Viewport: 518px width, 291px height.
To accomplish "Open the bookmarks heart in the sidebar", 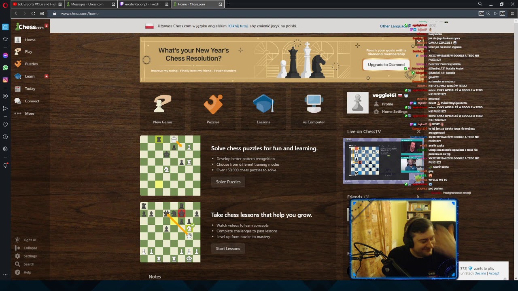I will click(5, 124).
